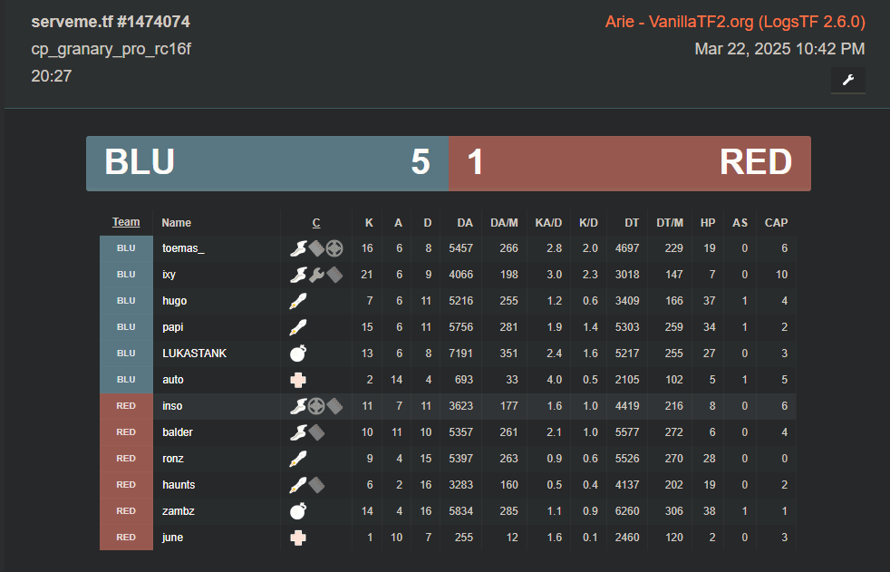
Task: Click ixy's engineer wrench class icon
Action: coord(316,275)
